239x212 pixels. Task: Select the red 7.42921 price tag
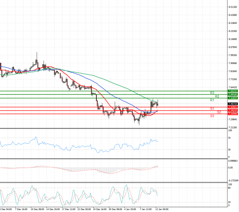[x=233, y=107]
